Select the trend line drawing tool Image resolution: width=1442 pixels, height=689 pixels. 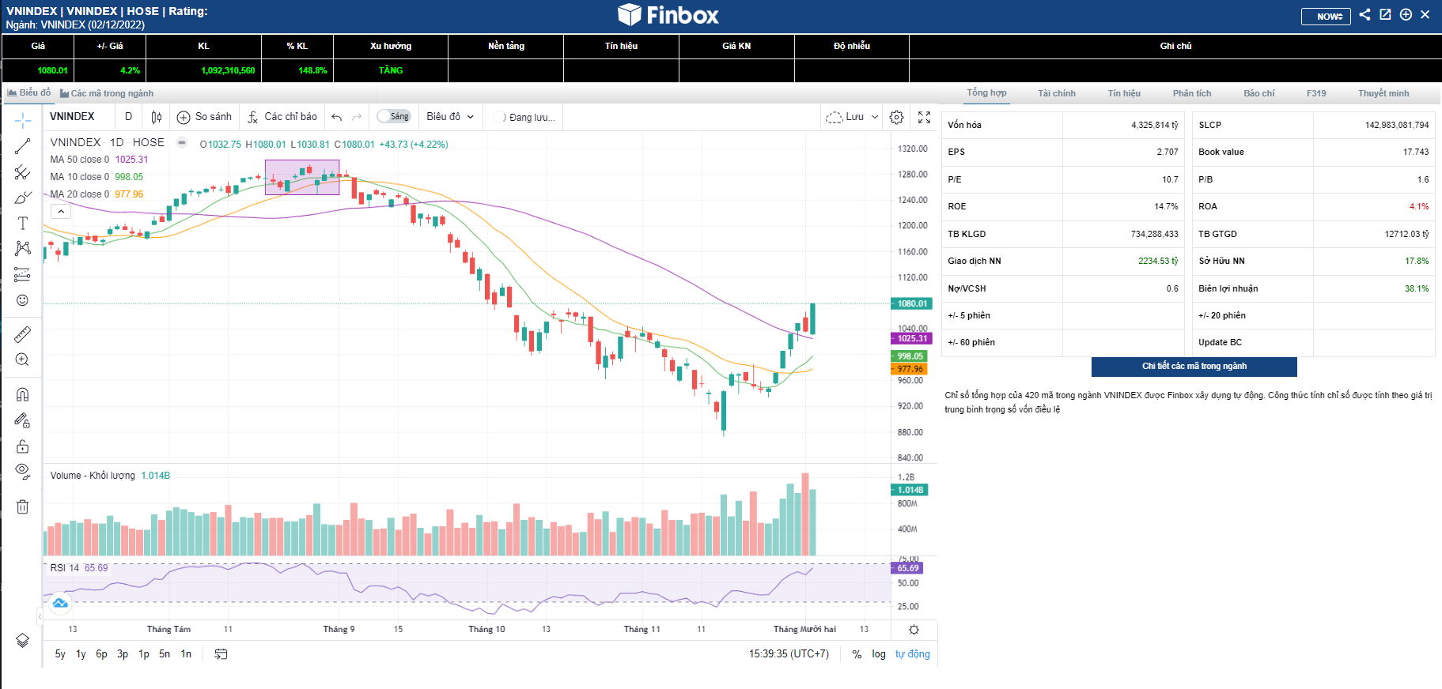tap(22, 146)
